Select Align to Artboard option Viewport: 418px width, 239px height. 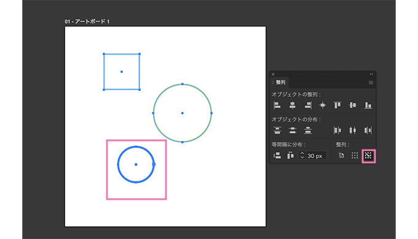[341, 155]
